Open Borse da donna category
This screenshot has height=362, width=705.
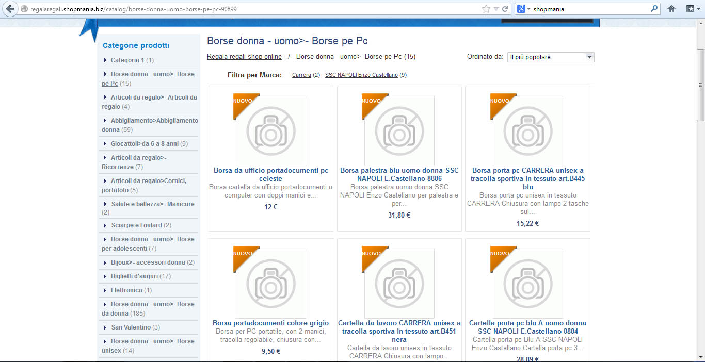point(148,308)
